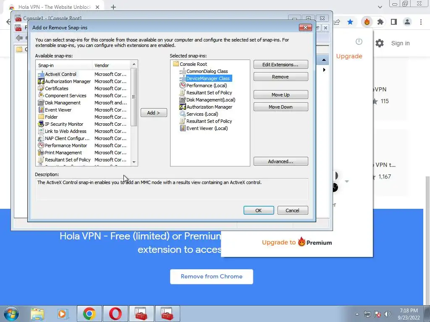
Task: Click the Chrome profile avatar icon
Action: (x=407, y=22)
